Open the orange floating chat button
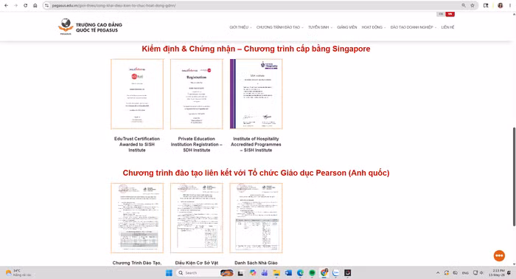Viewport: 516px width, 279px height. click(499, 255)
